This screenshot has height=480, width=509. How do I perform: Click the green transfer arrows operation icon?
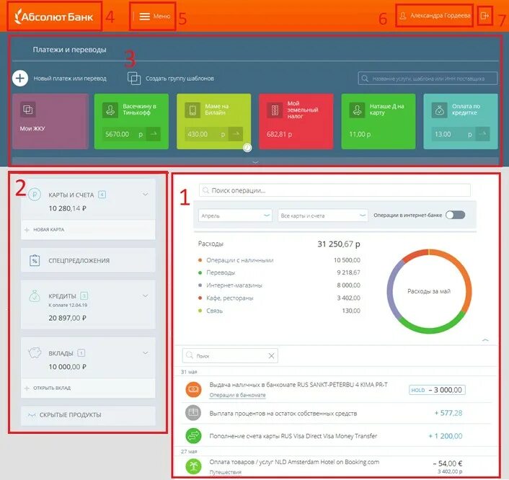click(x=193, y=436)
